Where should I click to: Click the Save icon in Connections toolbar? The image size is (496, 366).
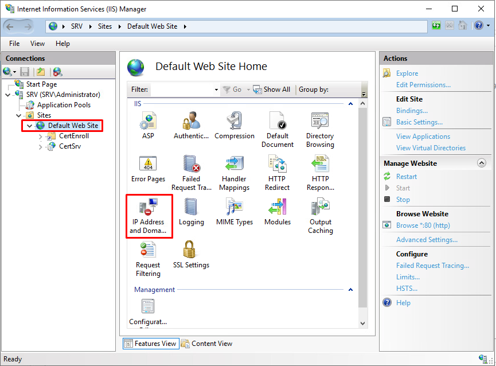pyautogui.click(x=25, y=72)
